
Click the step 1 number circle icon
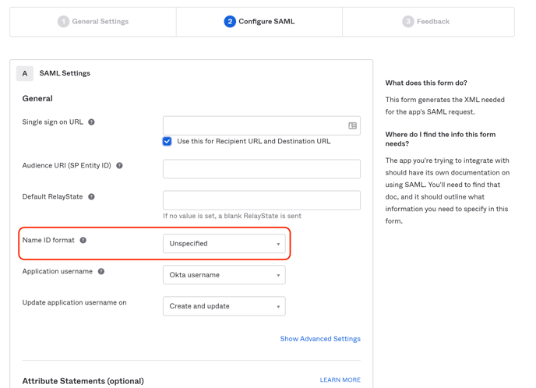63,22
